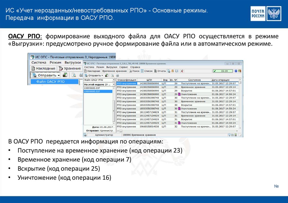Image resolution: width=288 pixels, height=203 pixels.
Task: Click the preview magnifier icon beside printer
Action: (x=112, y=76)
